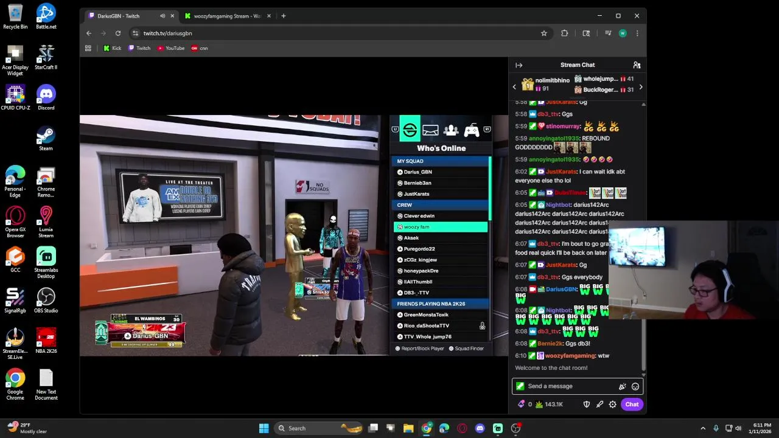Image resolution: width=779 pixels, height=438 pixels.
Task: Click the Chrome address bar URL
Action: [x=168, y=33]
